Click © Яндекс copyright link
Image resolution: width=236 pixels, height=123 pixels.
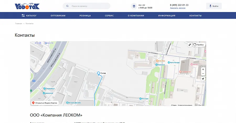tap(174, 105)
